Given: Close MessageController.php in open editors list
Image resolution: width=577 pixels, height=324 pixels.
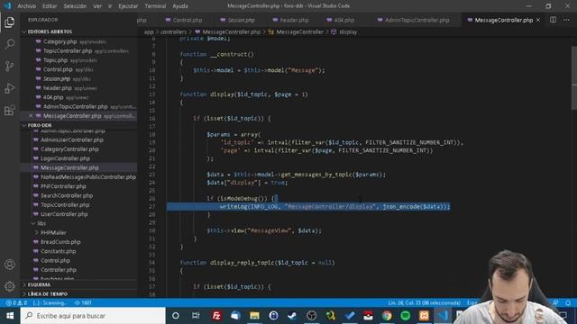Looking at the screenshot, I should [31, 116].
